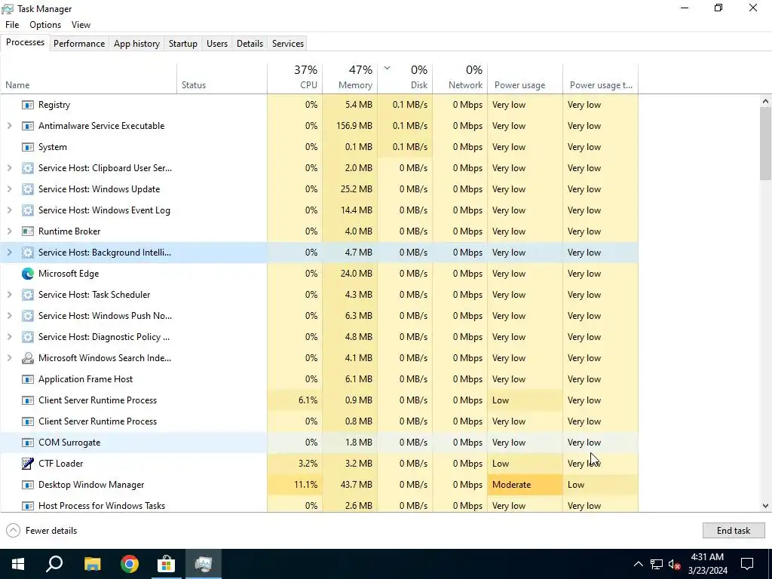Screen dimensions: 772x579
Task: Expand Service Host: Windows Update
Action: tap(9, 189)
